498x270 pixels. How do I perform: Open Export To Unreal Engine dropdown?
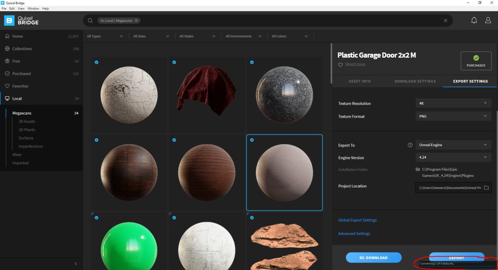coord(453,145)
